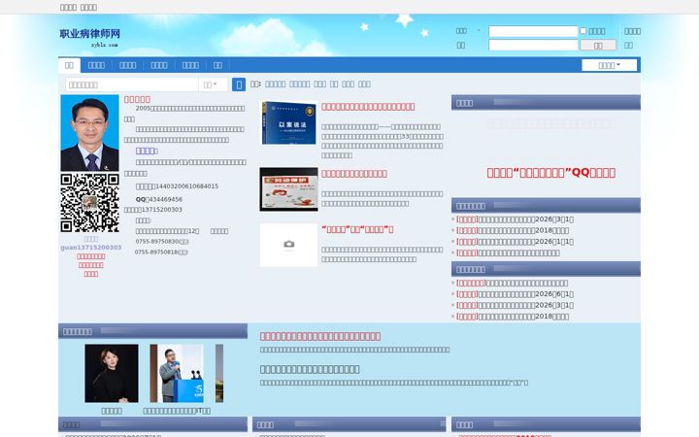This screenshot has width=699, height=437.
Task: Click the QR code image under the portrait
Action: pos(89,203)
